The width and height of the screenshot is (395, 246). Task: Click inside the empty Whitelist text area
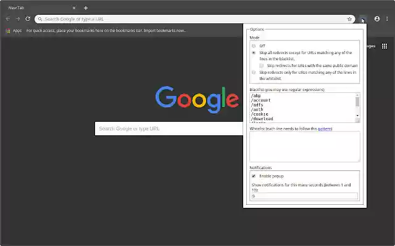pos(304,146)
